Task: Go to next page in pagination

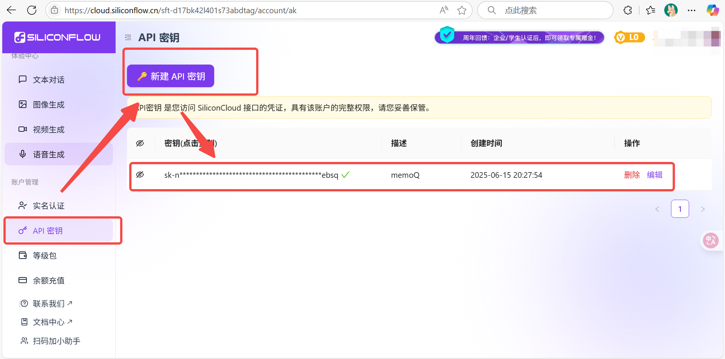Action: [703, 209]
